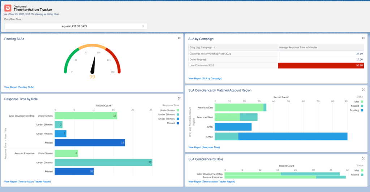Click the Dashboard app icon in header
The height and width of the screenshot is (192, 370).
8,8
